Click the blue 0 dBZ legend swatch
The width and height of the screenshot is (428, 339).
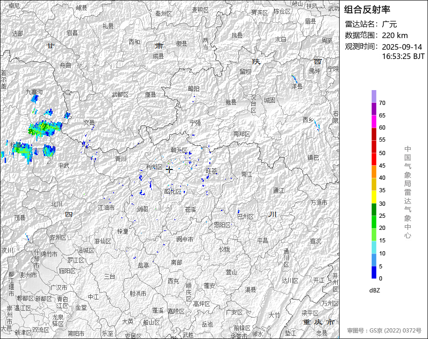(374, 272)
